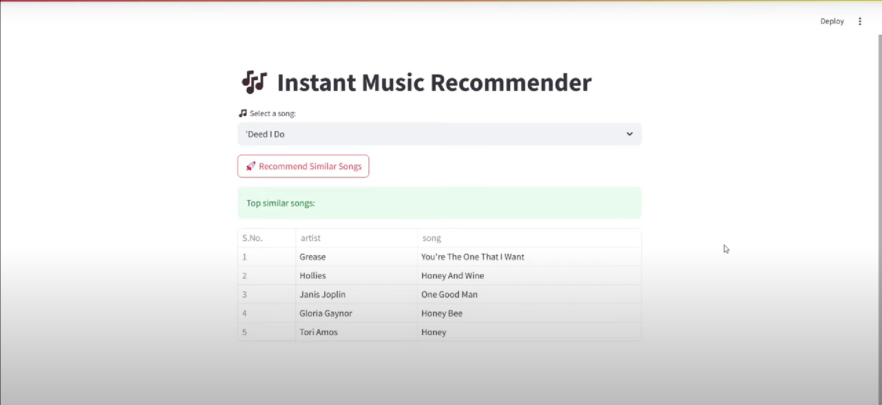The width and height of the screenshot is (882, 405).
Task: Open the 'Deed I Do song selectbox
Action: [439, 134]
